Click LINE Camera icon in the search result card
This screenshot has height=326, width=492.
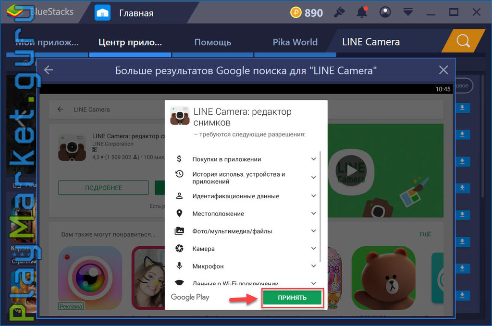click(x=72, y=147)
